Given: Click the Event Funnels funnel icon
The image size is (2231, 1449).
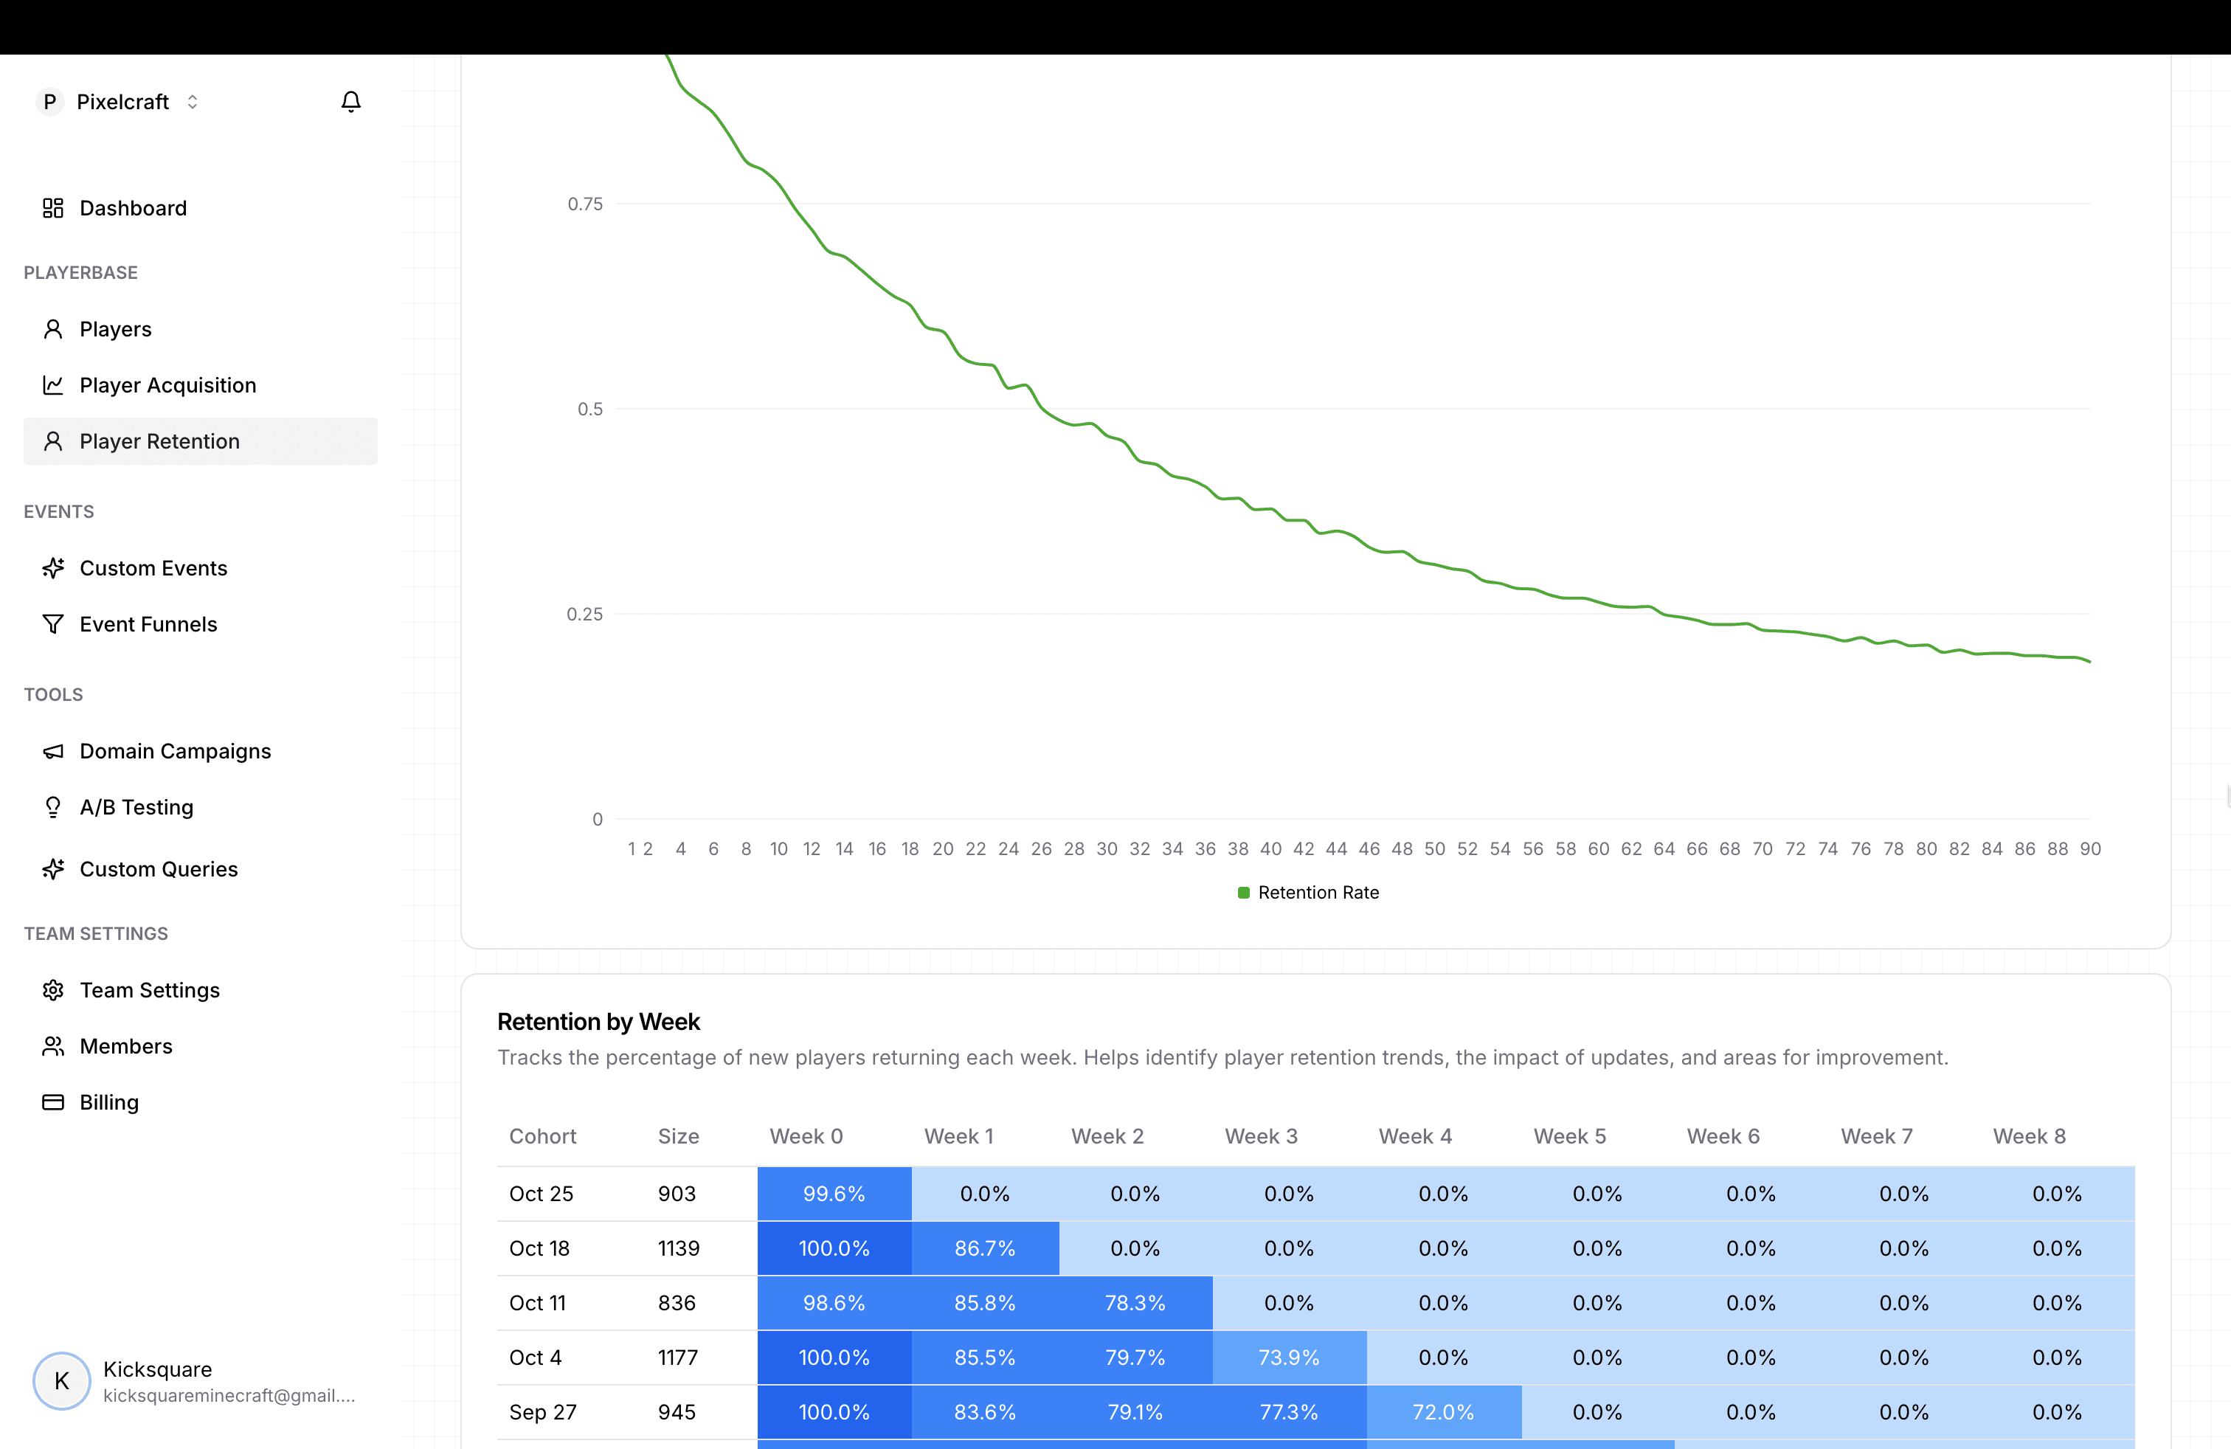Looking at the screenshot, I should tap(53, 624).
